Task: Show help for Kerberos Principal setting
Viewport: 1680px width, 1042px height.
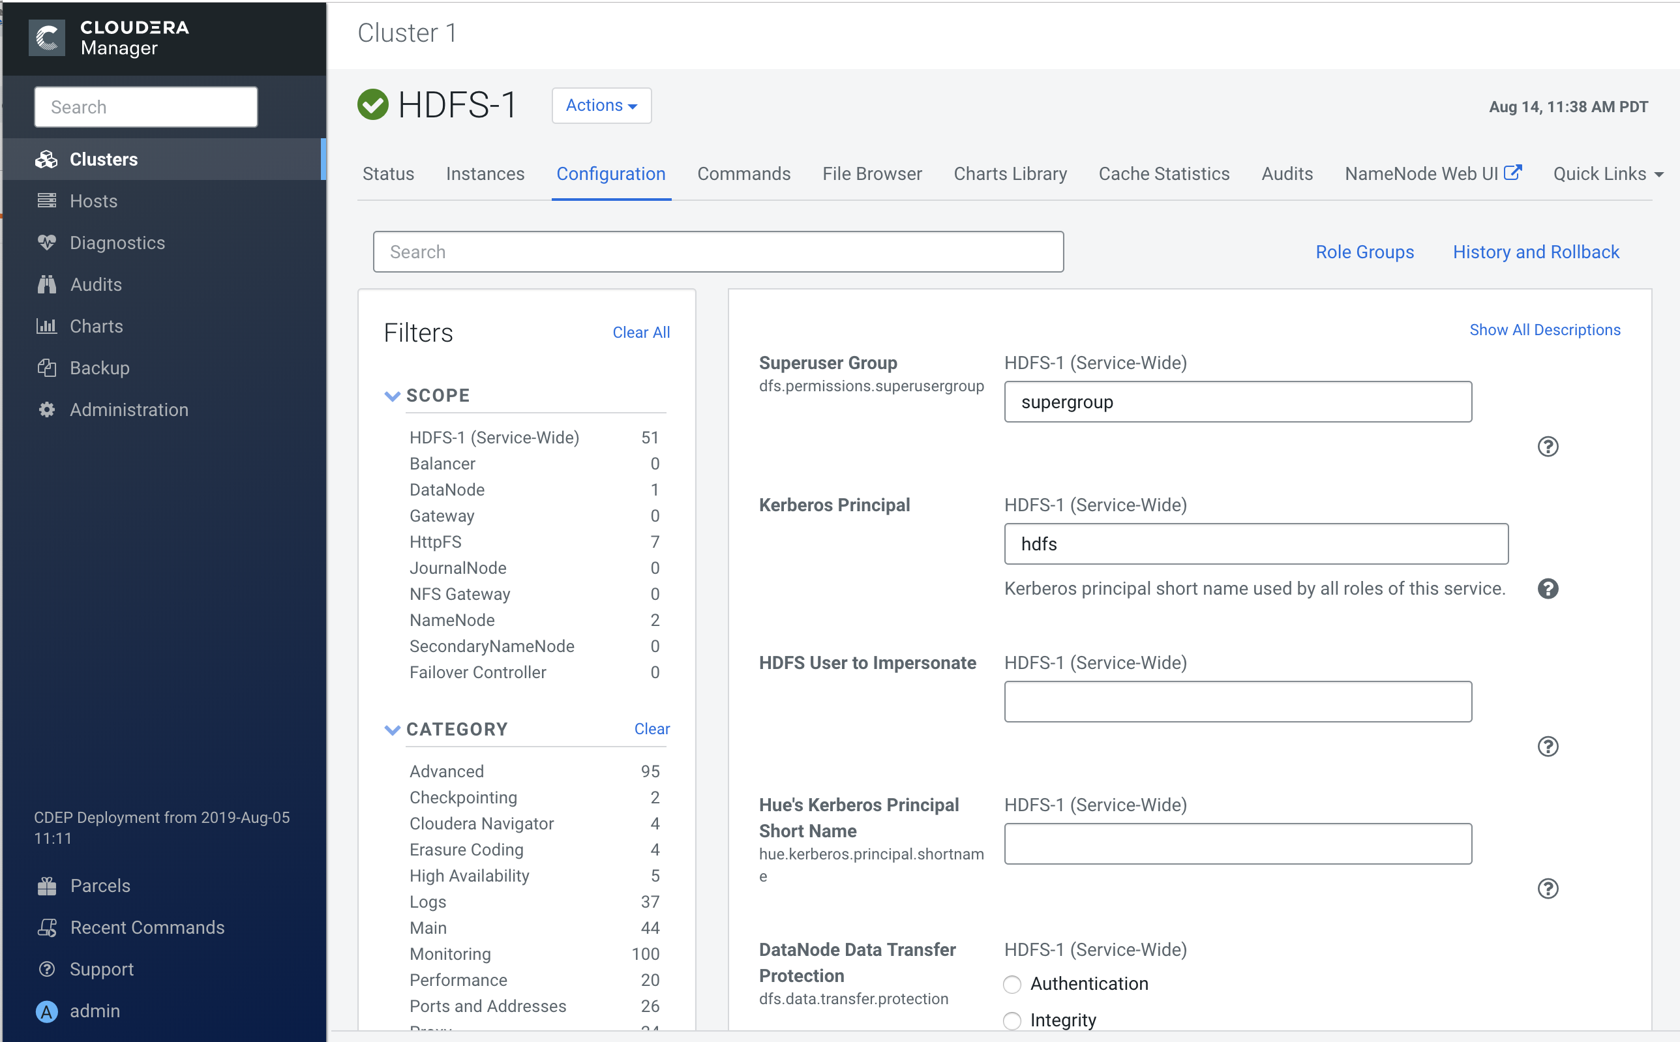Action: [x=1547, y=589]
